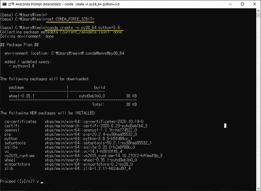The width and height of the screenshot is (261, 191).
Task: Click 'Collecting package metadata' line
Action: pyautogui.click(x=61, y=32)
